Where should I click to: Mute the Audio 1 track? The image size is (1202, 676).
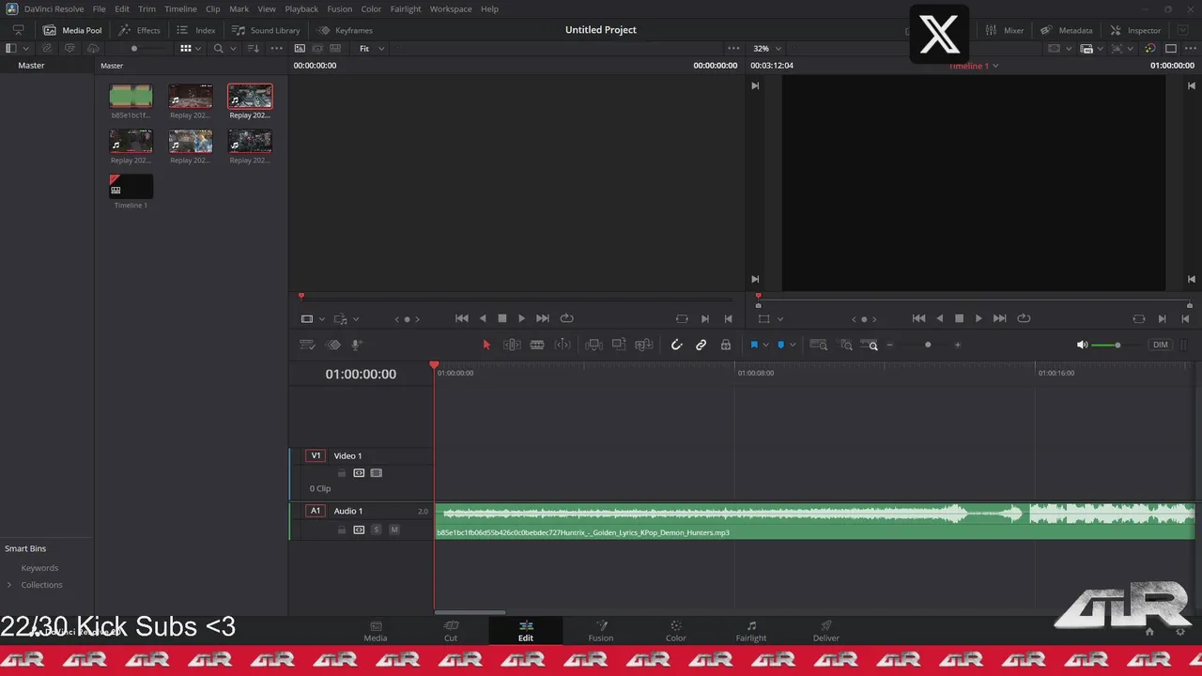click(394, 530)
